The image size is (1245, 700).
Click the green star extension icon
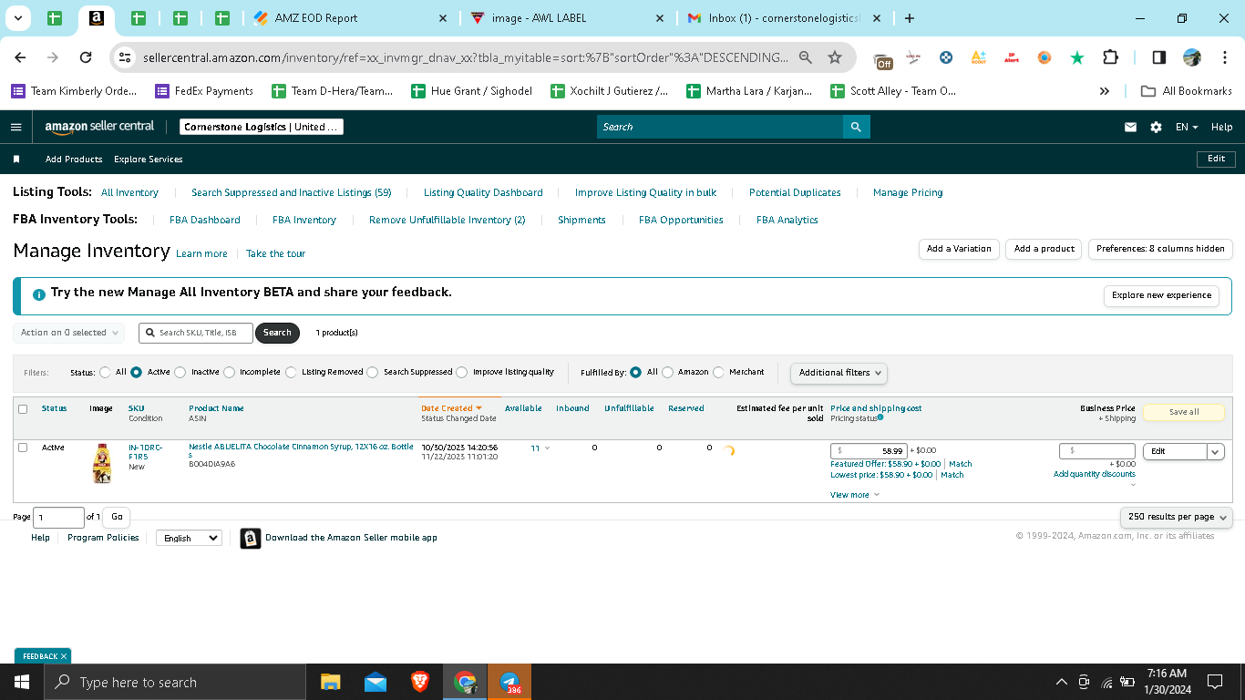tap(1077, 57)
